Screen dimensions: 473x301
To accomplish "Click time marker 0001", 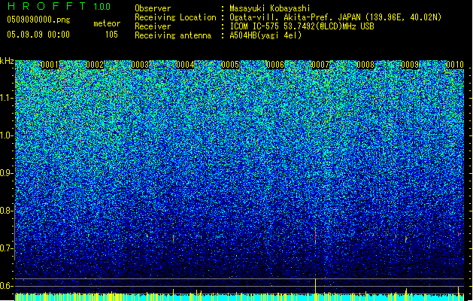I will (50, 65).
